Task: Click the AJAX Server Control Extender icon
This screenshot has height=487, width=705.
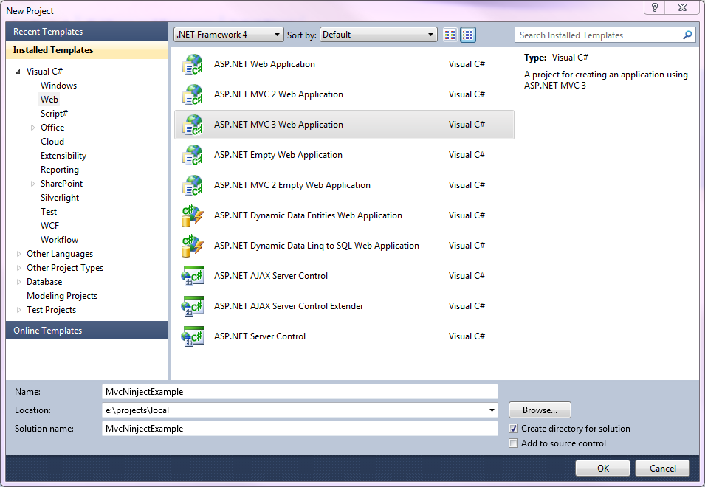Action: coord(193,306)
